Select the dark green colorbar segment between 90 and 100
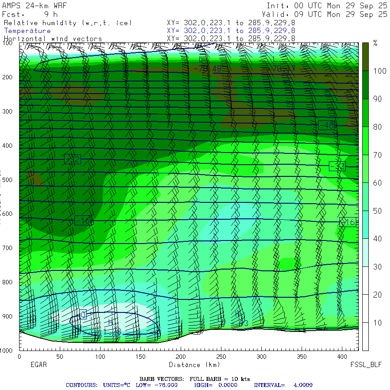390x390 pixels. pos(365,85)
